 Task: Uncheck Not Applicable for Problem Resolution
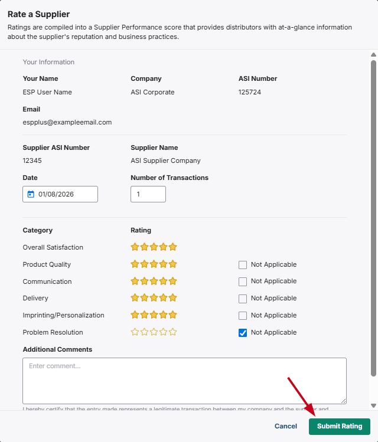(x=243, y=333)
